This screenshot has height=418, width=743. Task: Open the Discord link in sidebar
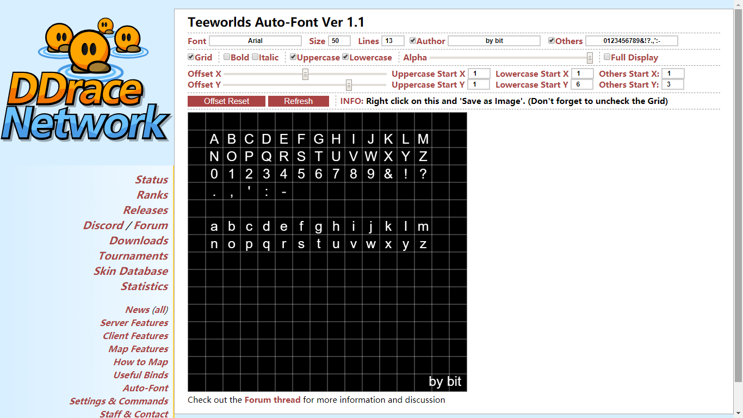coord(103,225)
